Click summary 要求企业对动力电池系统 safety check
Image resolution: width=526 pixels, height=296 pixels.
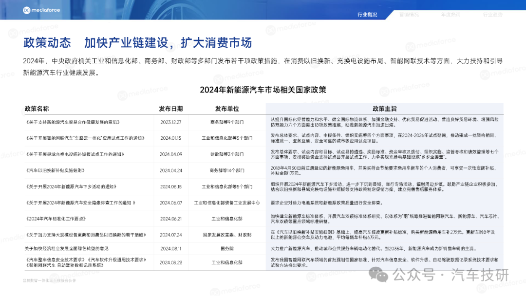coord(327,203)
